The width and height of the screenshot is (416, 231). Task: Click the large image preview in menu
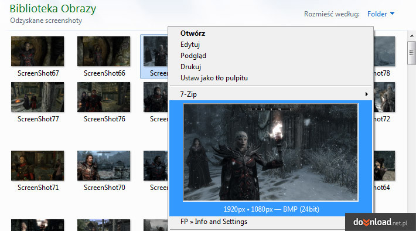point(271,152)
